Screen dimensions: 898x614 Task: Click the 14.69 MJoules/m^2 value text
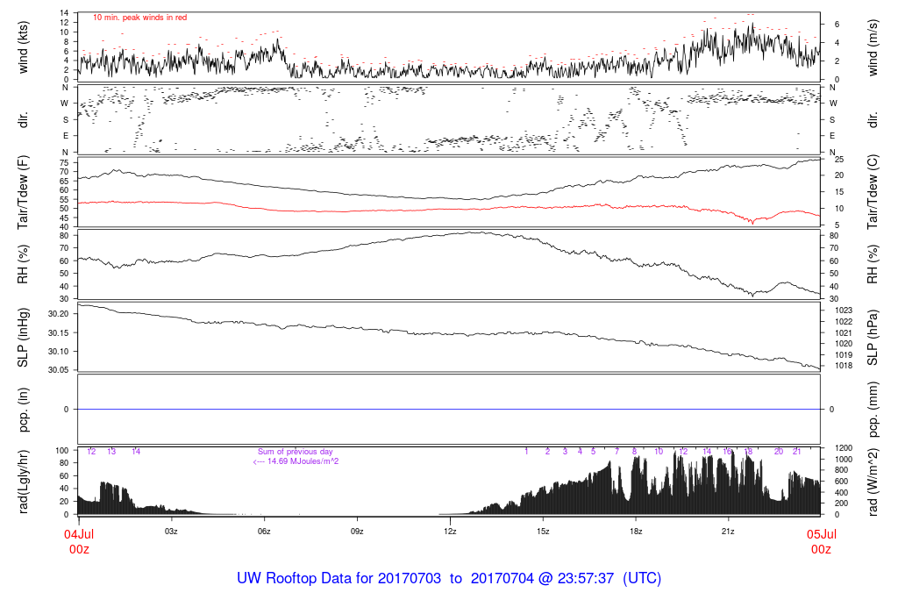[303, 461]
